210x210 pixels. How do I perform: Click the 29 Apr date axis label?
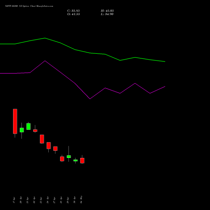pos(68,200)
